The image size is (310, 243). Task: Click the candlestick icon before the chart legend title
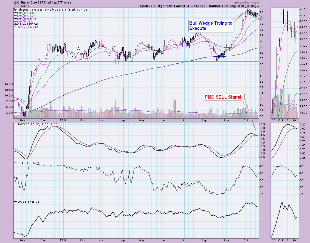click(15, 9)
